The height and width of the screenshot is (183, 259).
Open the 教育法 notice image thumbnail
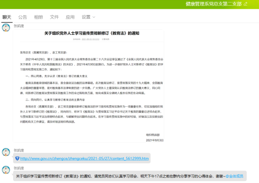(88, 86)
